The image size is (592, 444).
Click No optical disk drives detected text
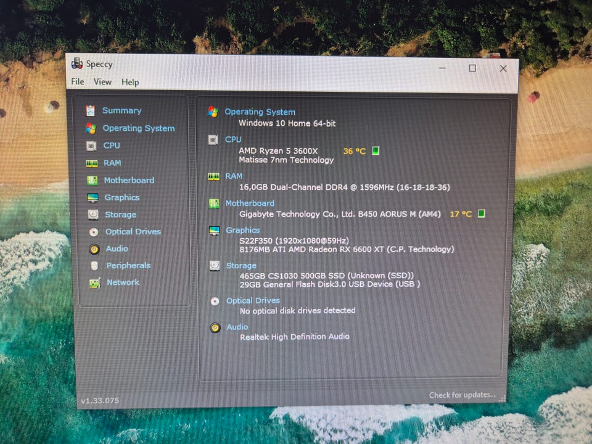(297, 311)
